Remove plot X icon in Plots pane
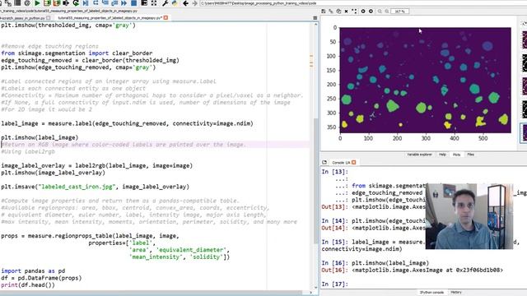 346,11
